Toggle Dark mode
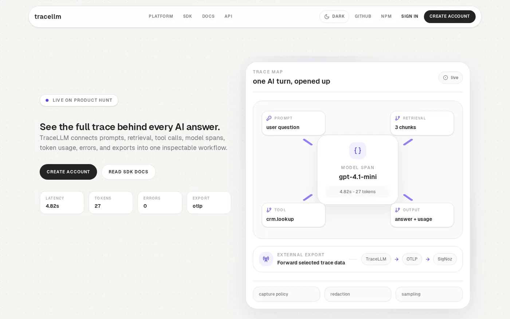 point(334,16)
